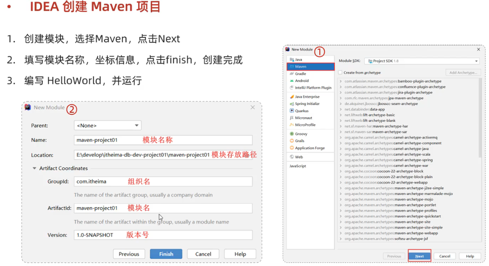Click the Groovy icon

292,134
